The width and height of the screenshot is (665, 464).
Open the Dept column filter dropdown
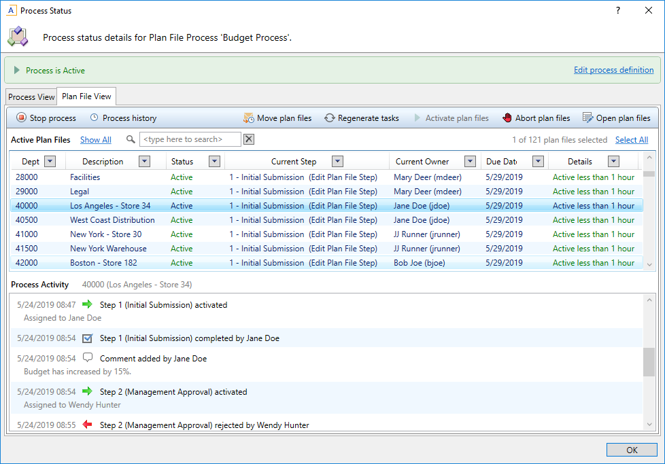pos(50,162)
